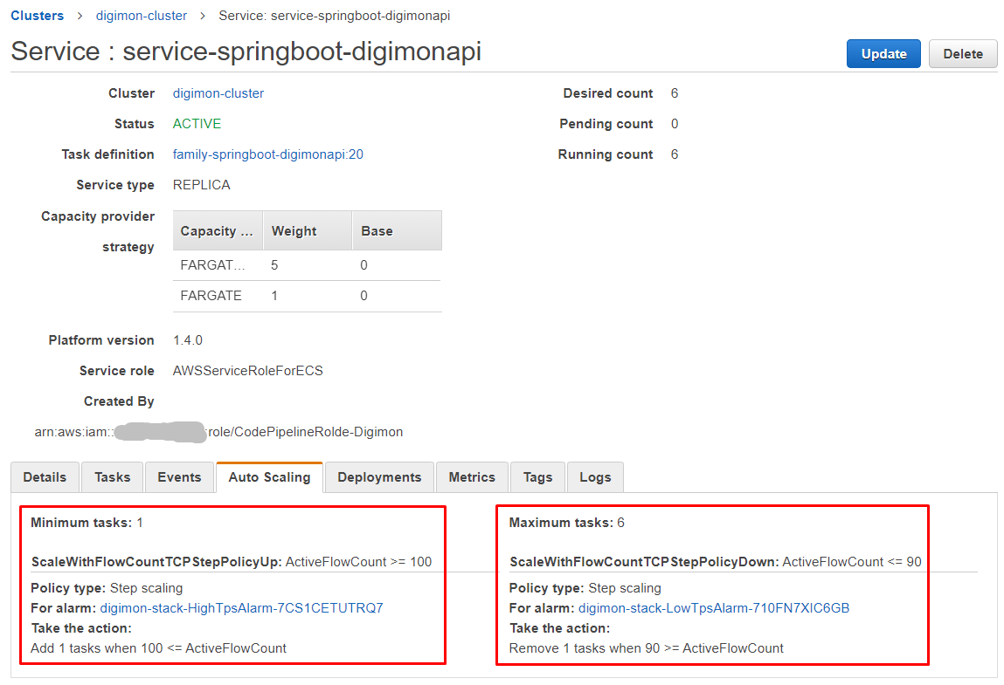Viewport: 1004px width, 685px height.
Task: Navigate to Clusters via breadcrumb
Action: coord(37,15)
